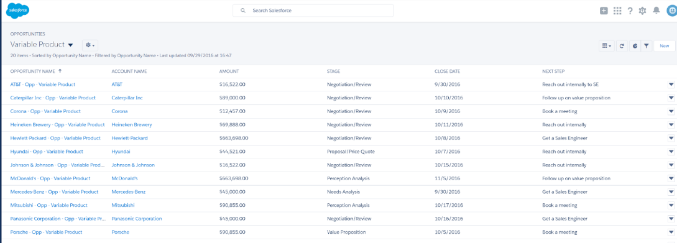Open Mercedes-Benz - Opp - Variable Product link

[x=54, y=191]
